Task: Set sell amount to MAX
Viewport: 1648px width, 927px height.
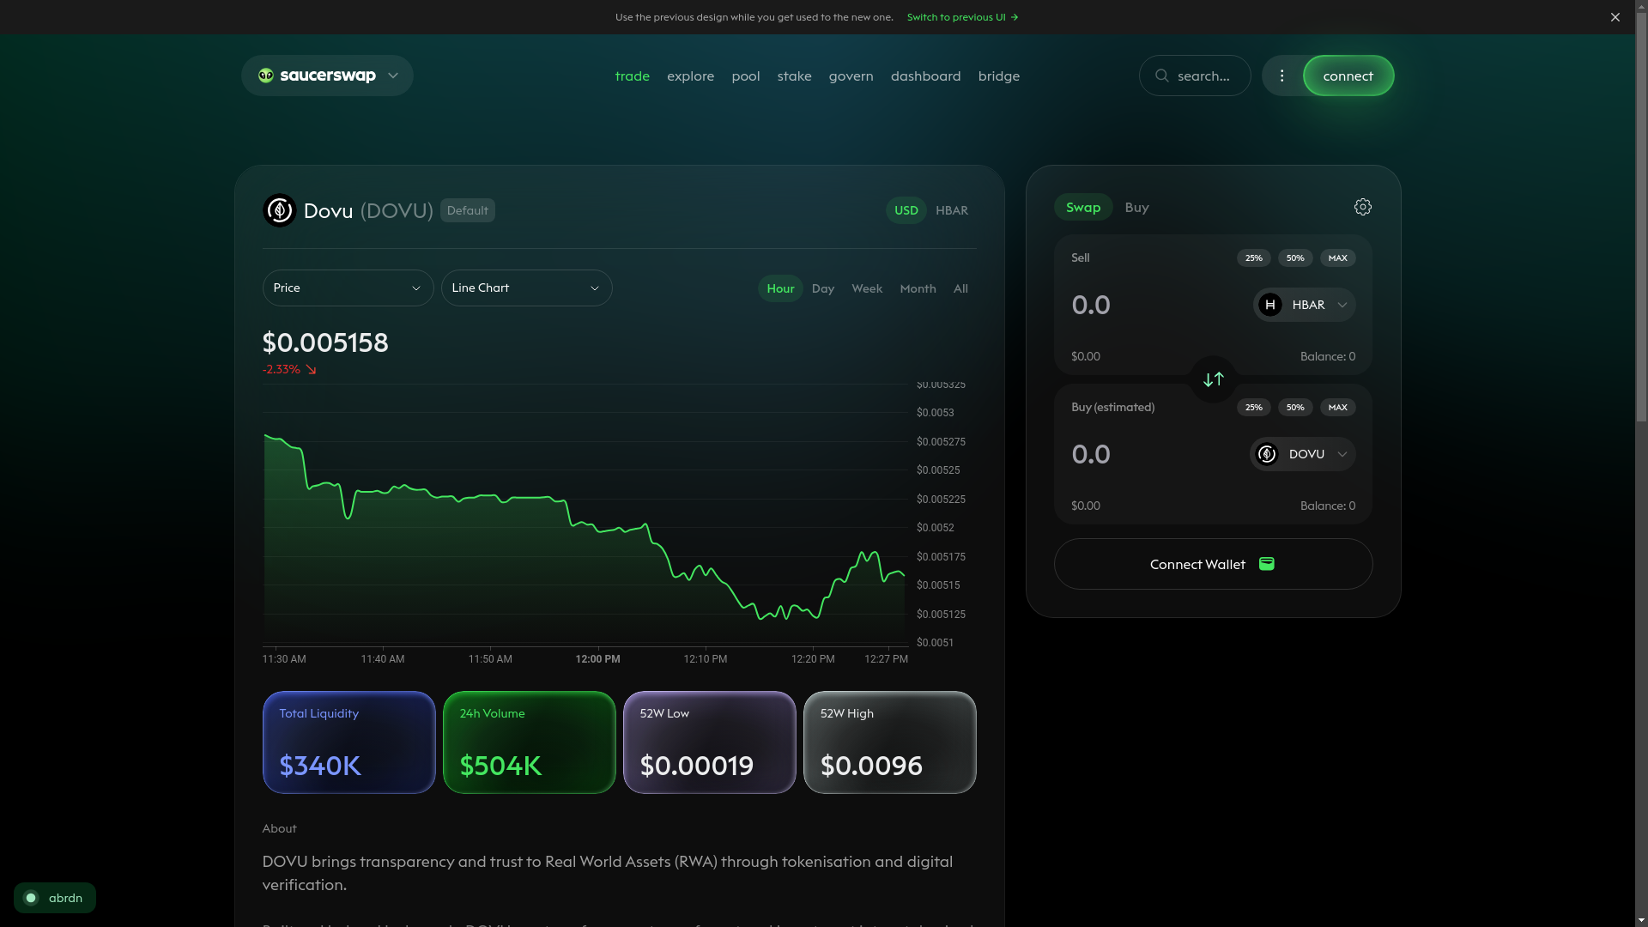Action: tap(1338, 257)
